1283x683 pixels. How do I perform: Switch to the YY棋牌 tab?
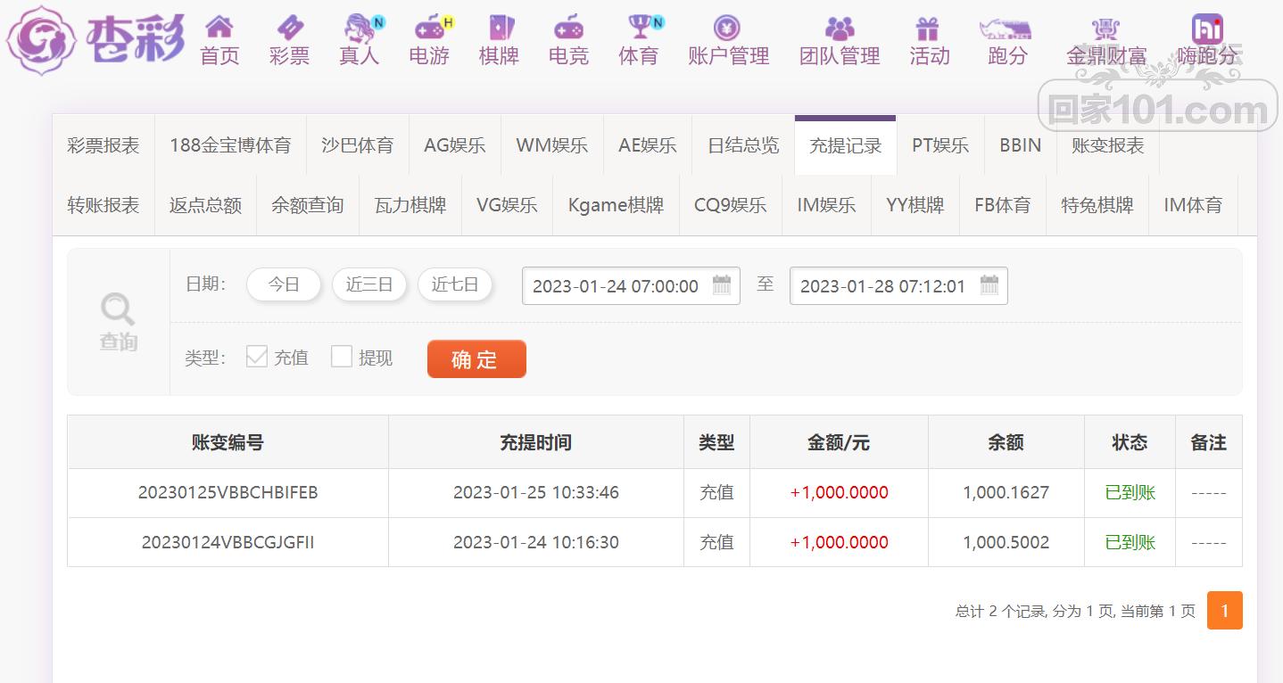click(915, 205)
